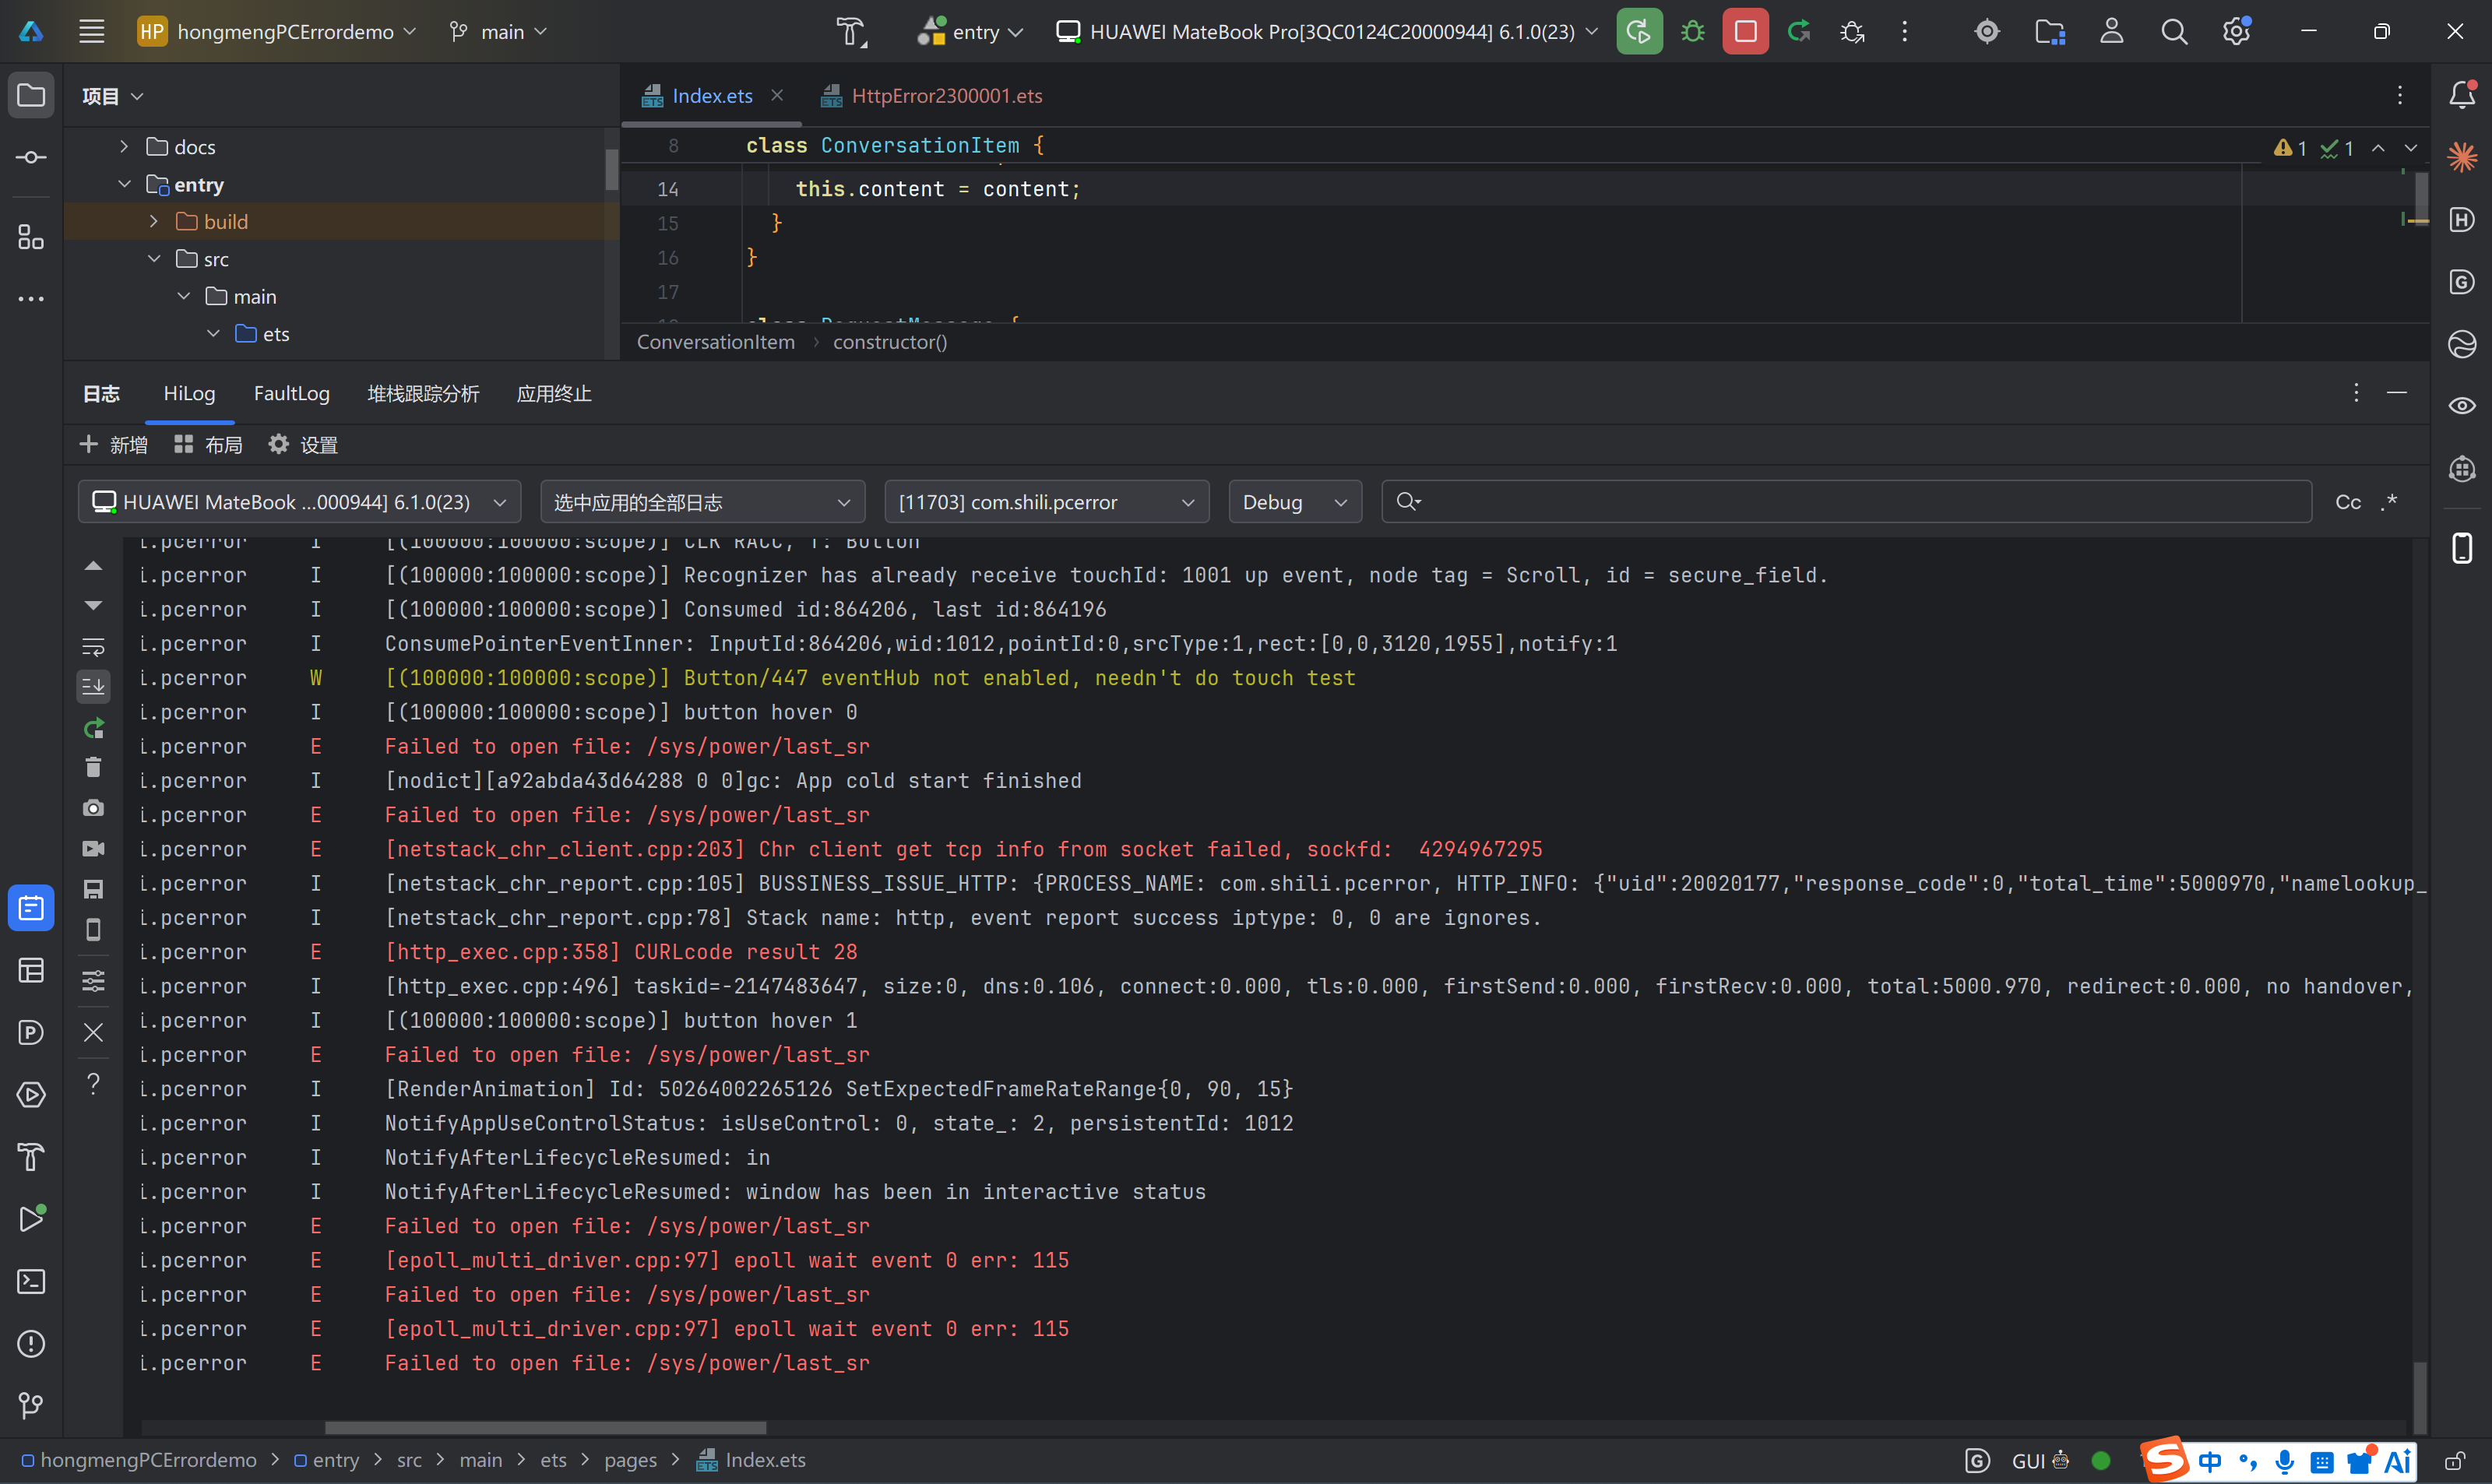
Task: Open the entry run configuration dropdown
Action: click(971, 32)
